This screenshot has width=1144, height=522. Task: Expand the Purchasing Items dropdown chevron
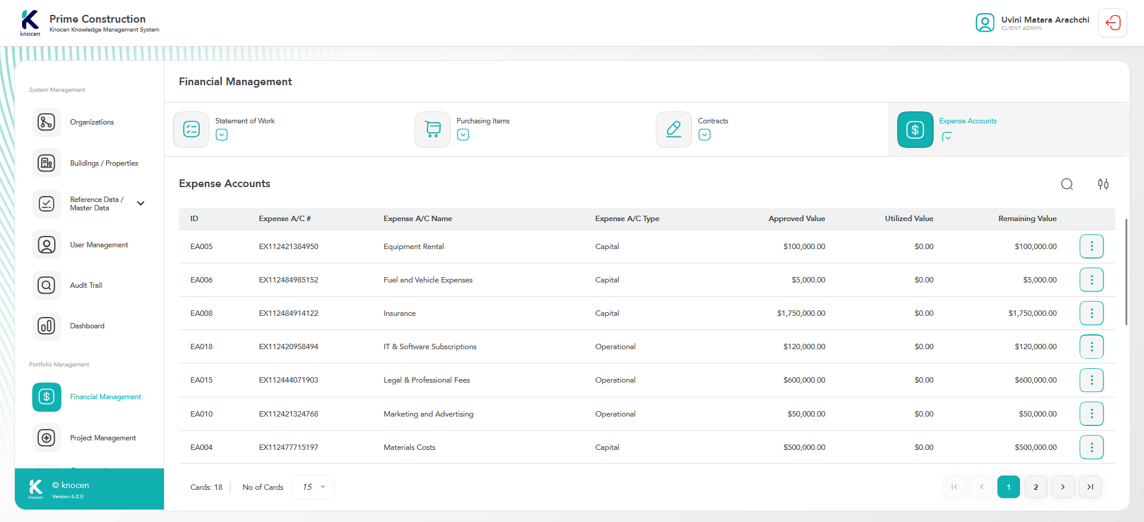pyautogui.click(x=463, y=135)
